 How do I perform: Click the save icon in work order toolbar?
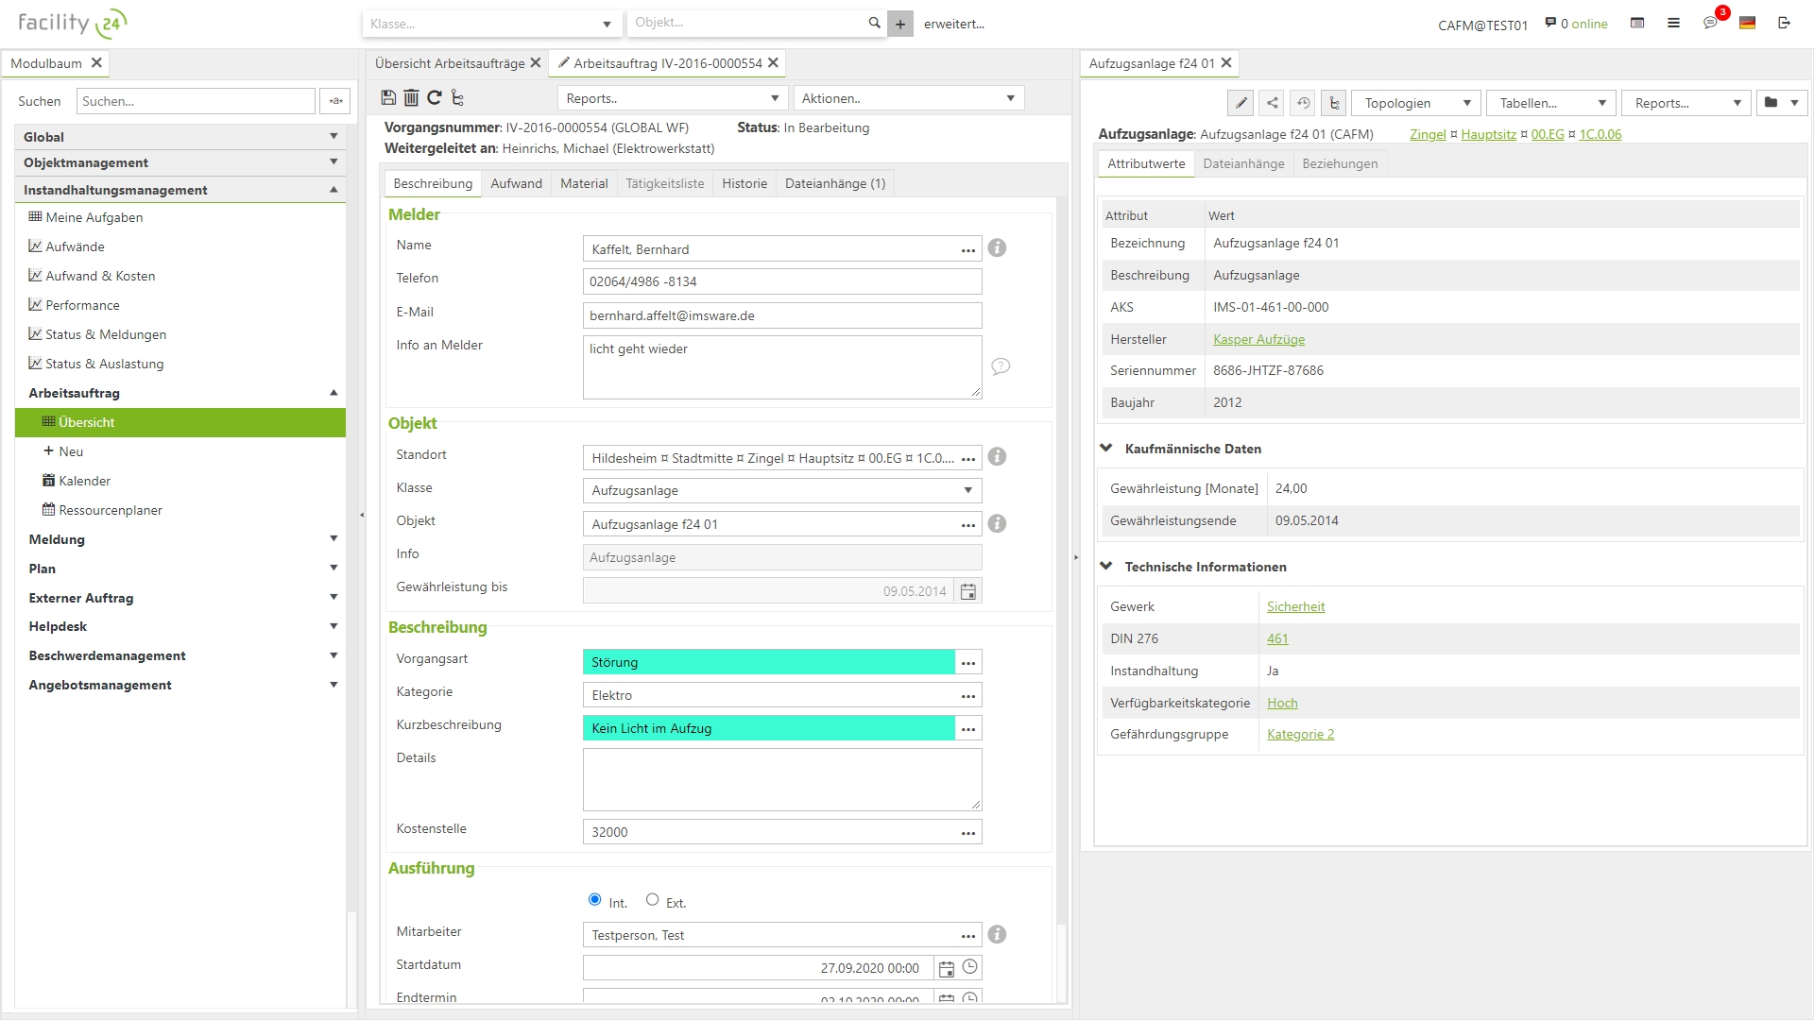(x=388, y=97)
